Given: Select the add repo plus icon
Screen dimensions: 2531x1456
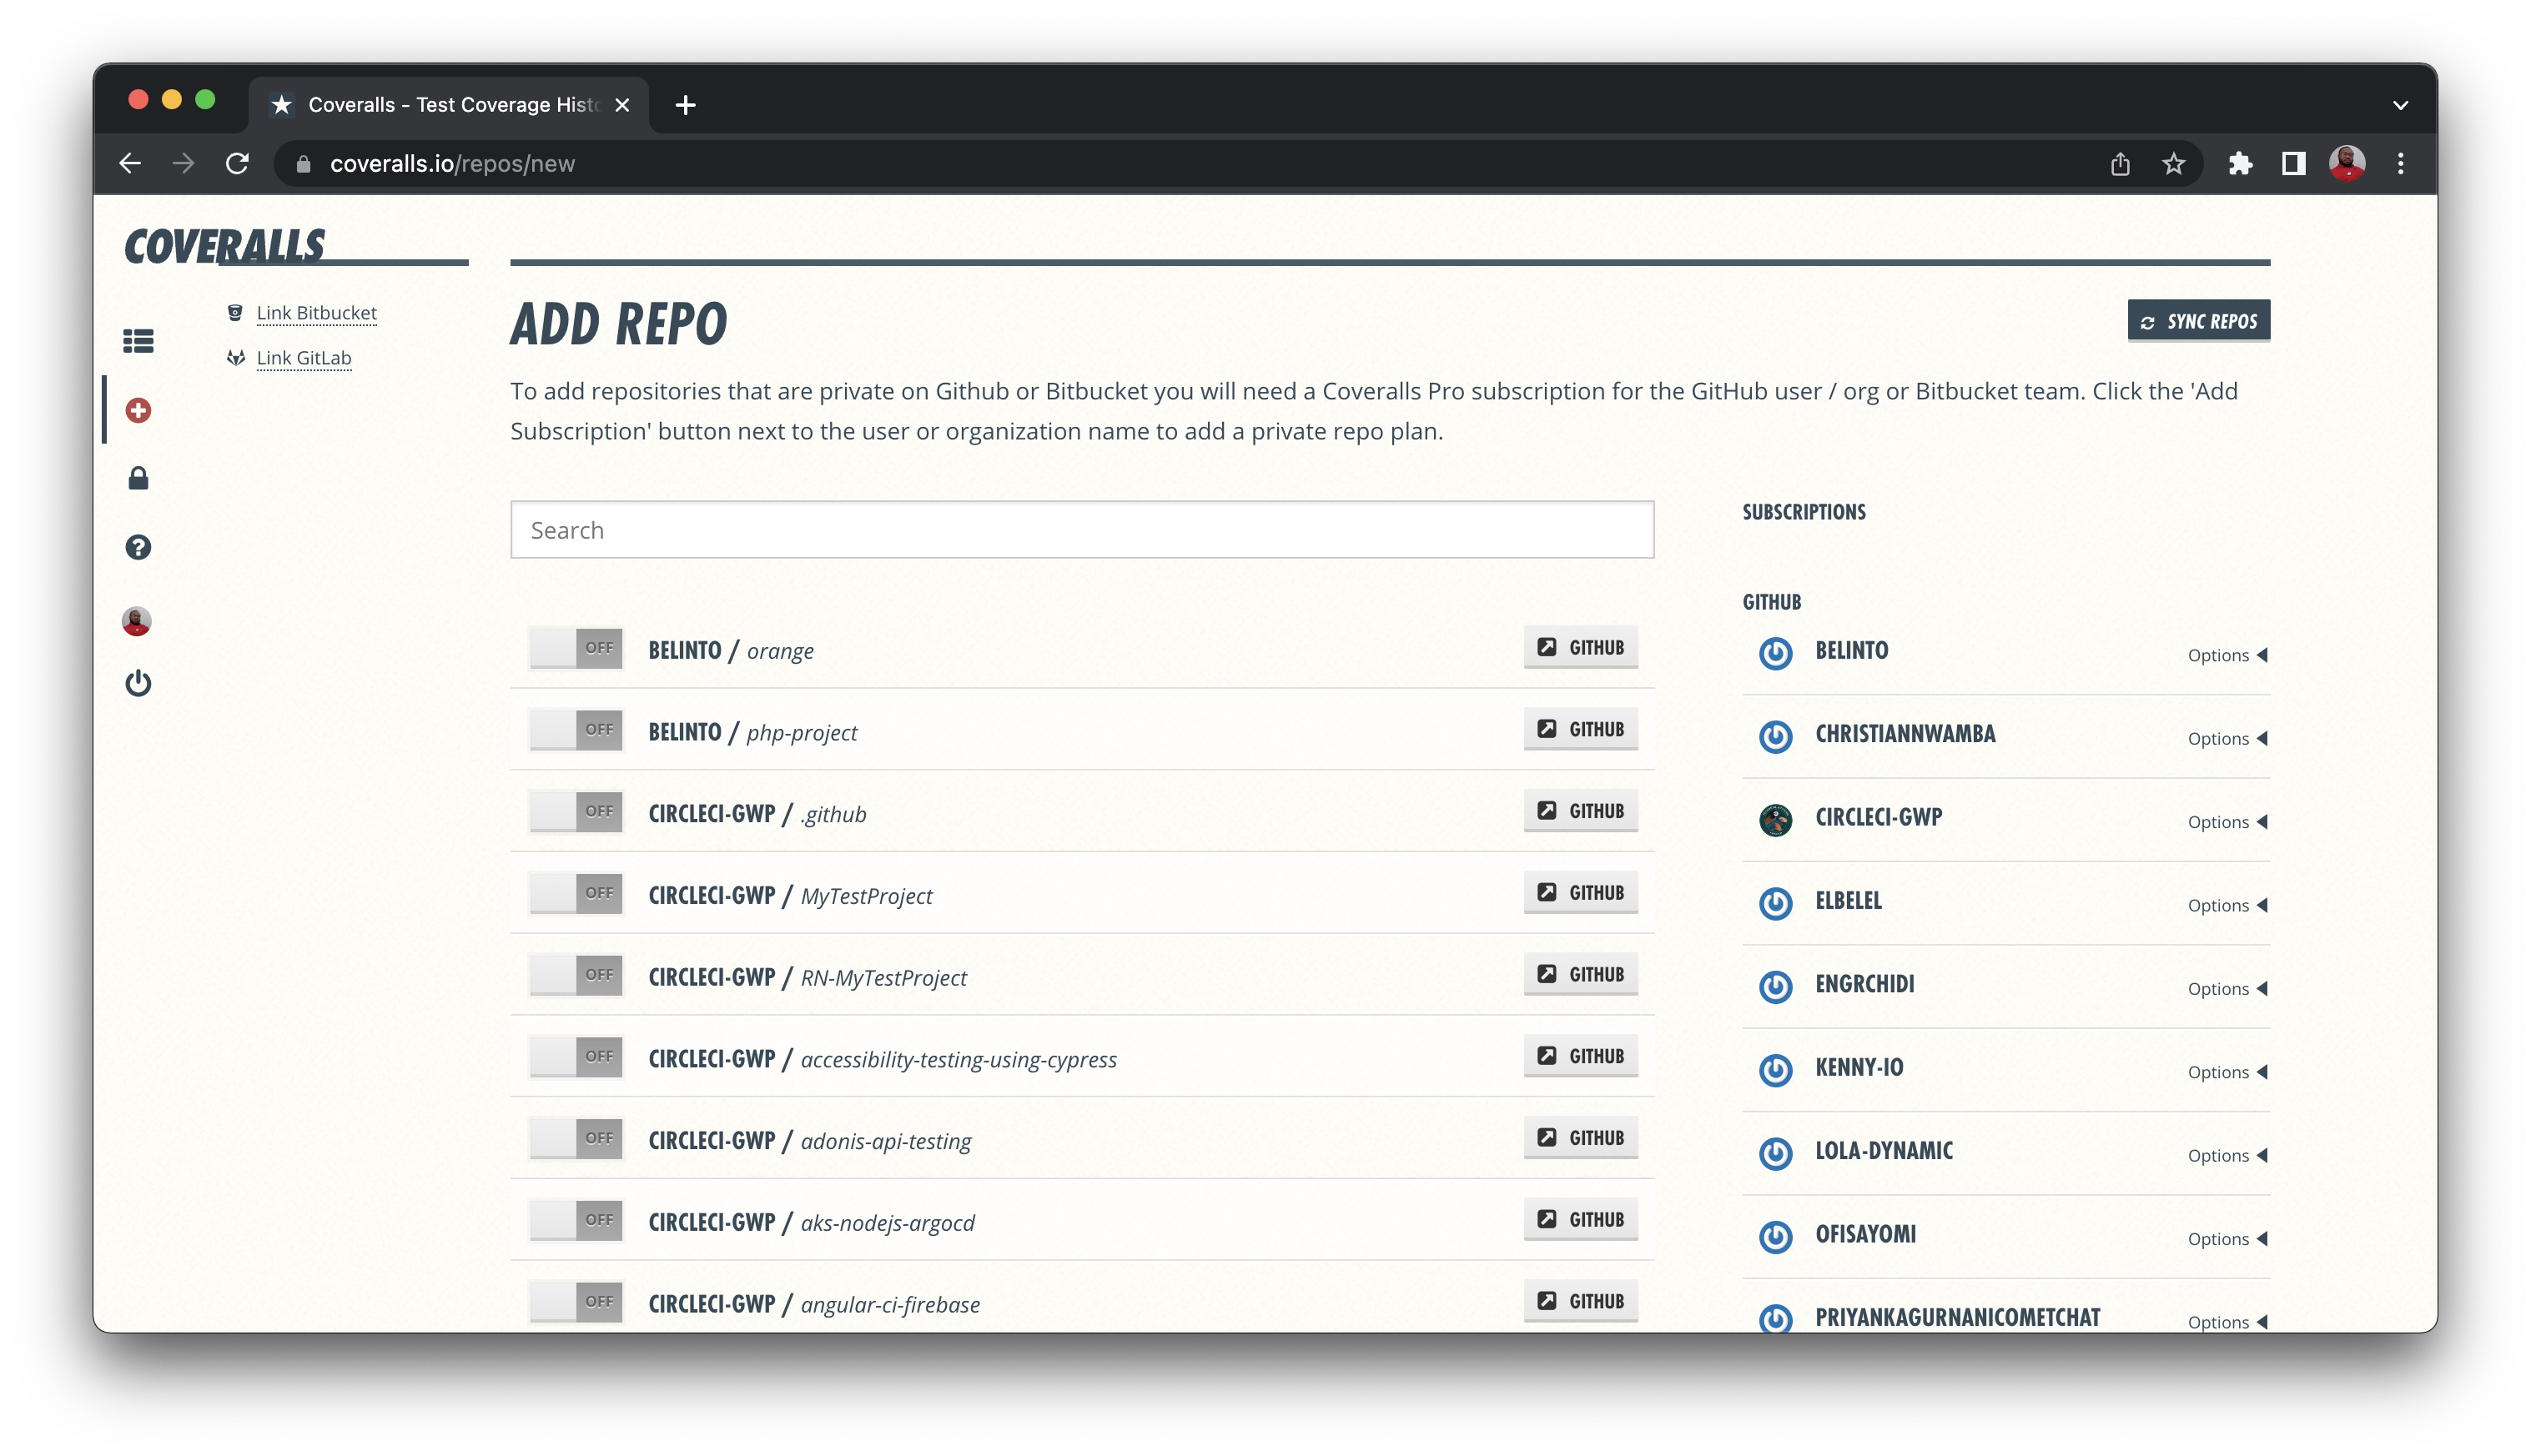Looking at the screenshot, I should [x=138, y=409].
